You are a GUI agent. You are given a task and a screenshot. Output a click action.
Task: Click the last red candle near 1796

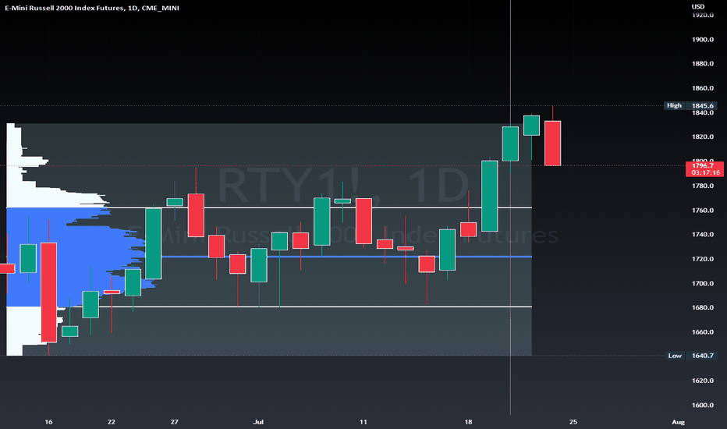click(553, 144)
